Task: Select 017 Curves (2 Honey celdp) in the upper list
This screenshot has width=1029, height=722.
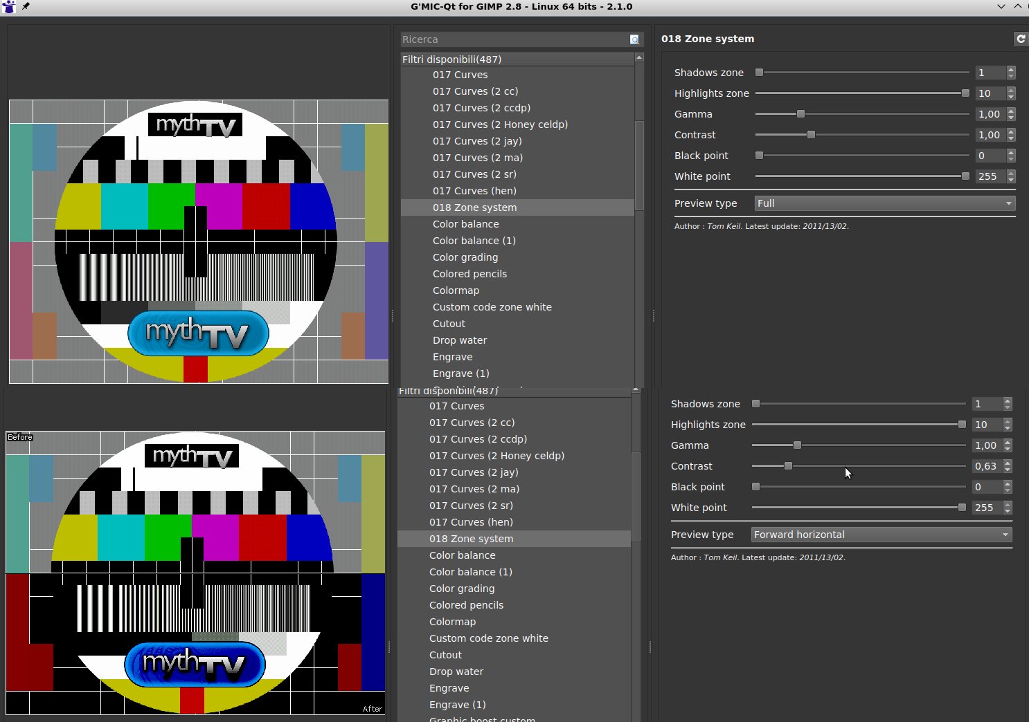Action: pyautogui.click(x=517, y=124)
